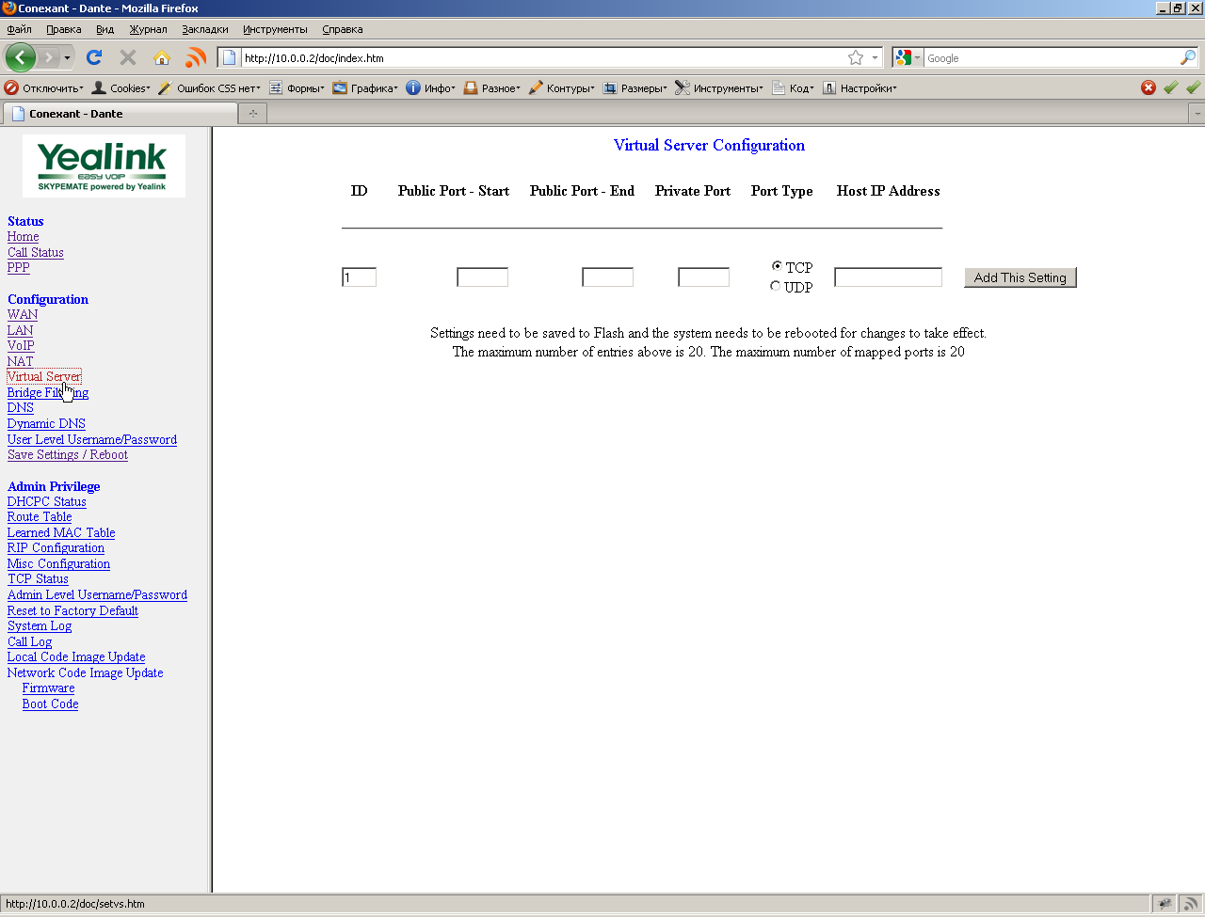Open the VoIP configuration link

pyautogui.click(x=21, y=345)
